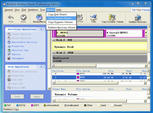Open the Partitions menu
The width and height of the screenshot is (153, 113).
point(33,10)
